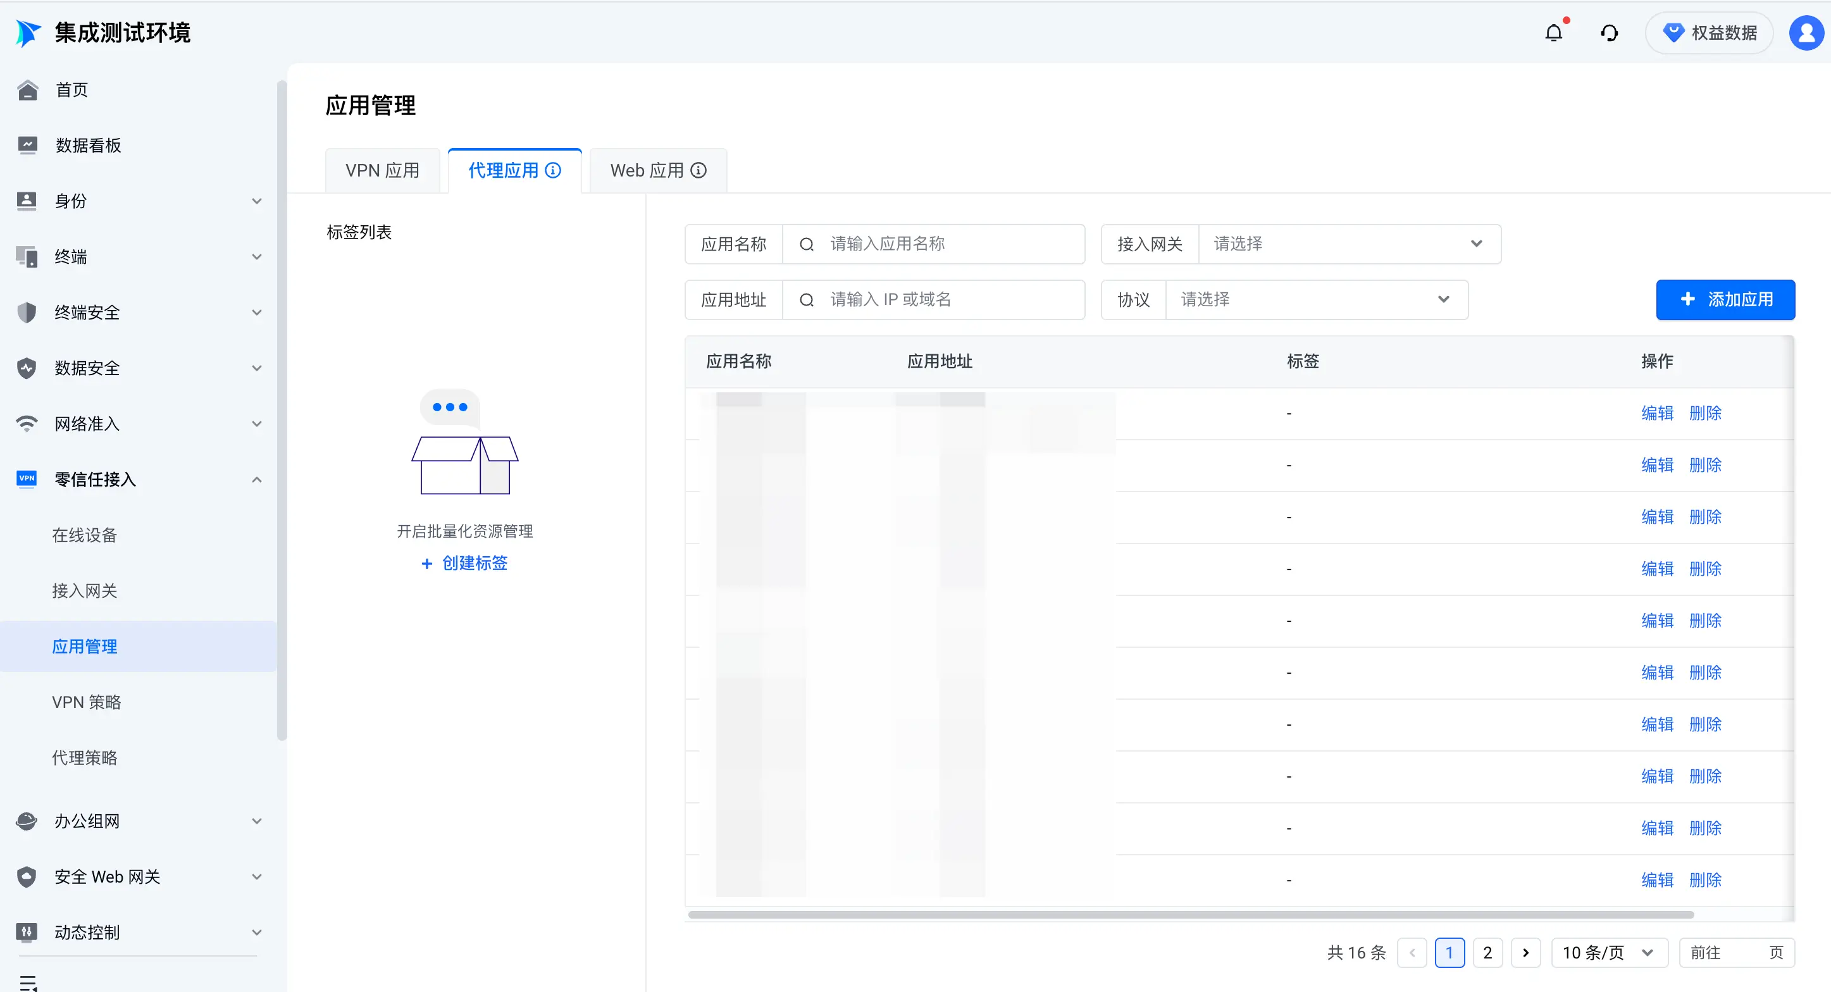Click the 身份 identity icon
1831x992 pixels.
point(27,201)
